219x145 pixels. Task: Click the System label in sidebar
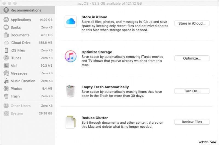tap(17, 113)
